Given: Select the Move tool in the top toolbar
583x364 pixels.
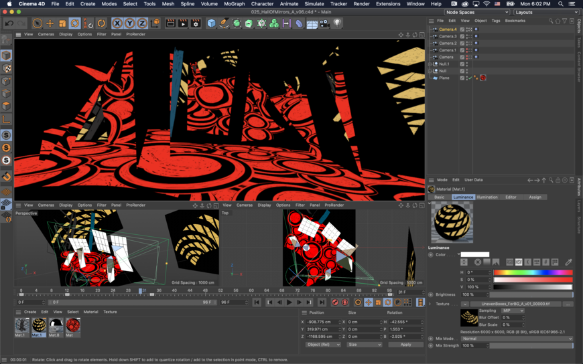Looking at the screenshot, I should 50,23.
